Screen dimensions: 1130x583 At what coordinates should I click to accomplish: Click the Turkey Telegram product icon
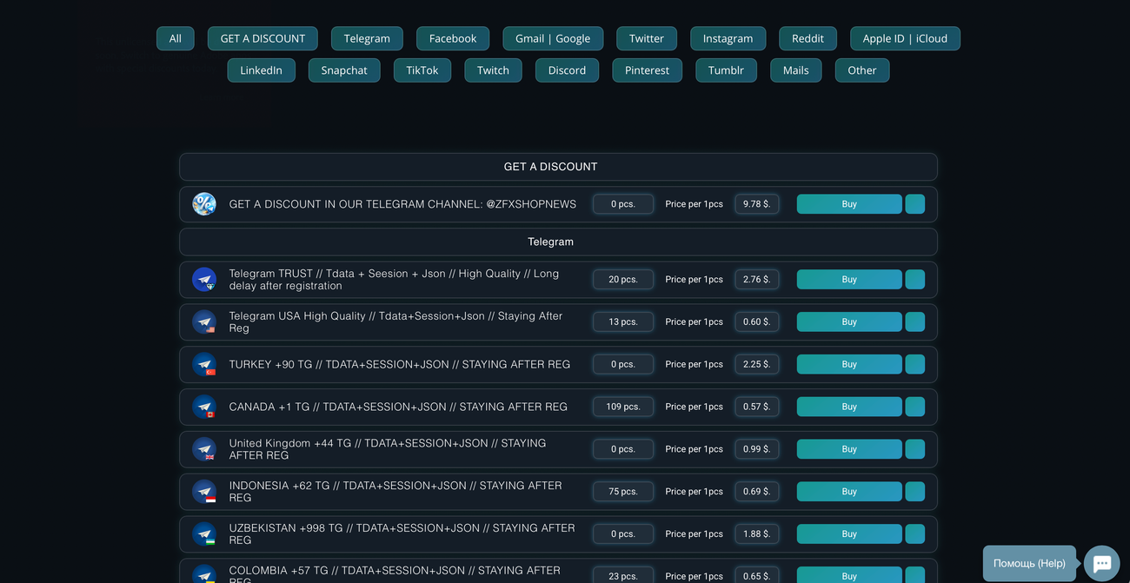pyautogui.click(x=204, y=365)
